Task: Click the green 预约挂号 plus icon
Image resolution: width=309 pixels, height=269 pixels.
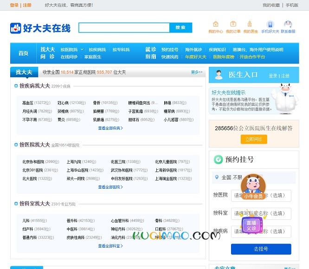Action: coord(218,159)
